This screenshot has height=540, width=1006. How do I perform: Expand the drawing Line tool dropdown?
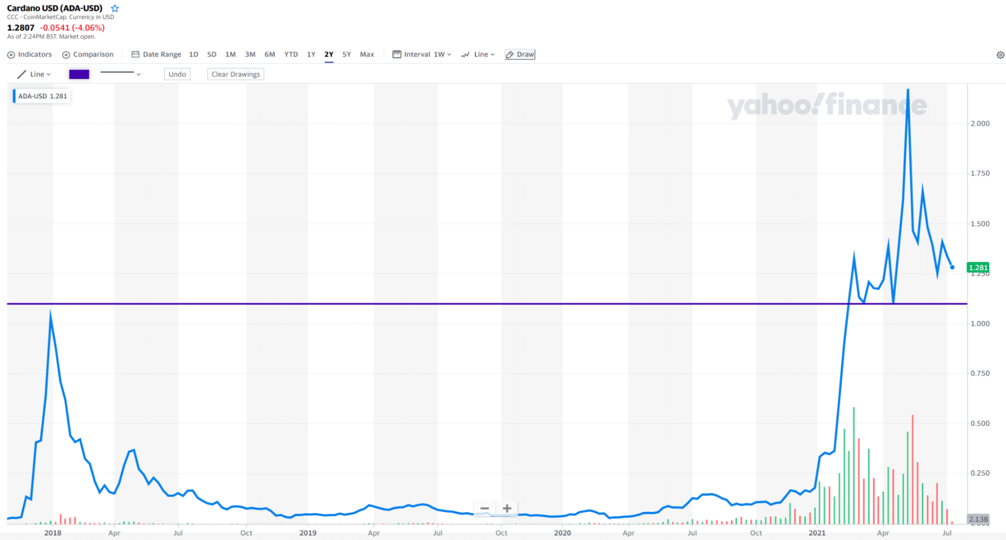[34, 74]
